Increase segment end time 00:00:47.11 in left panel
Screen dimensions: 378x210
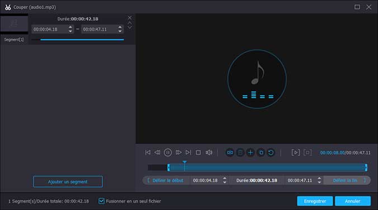[x=120, y=27]
